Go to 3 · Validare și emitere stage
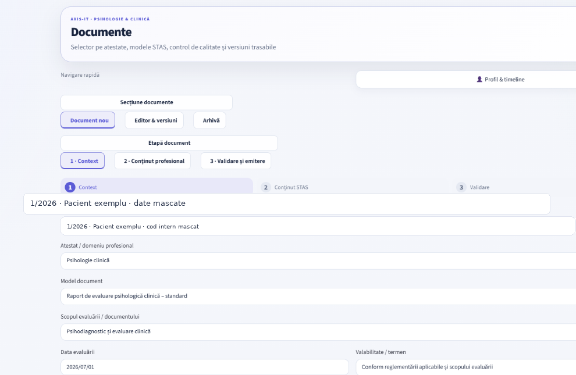This screenshot has width=576, height=375. (236, 160)
